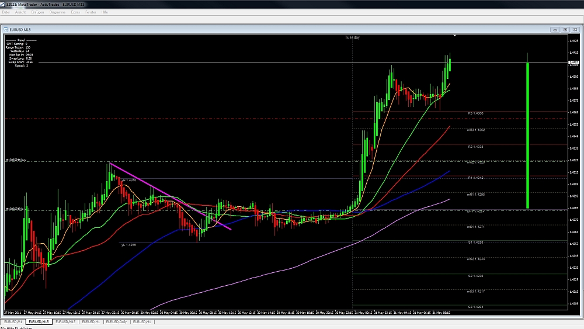Click the Spread value in panel

[27, 65]
